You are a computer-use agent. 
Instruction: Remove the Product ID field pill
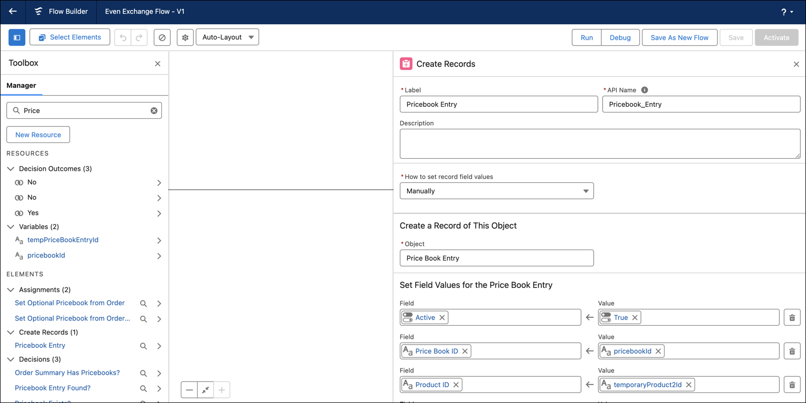pyautogui.click(x=456, y=385)
